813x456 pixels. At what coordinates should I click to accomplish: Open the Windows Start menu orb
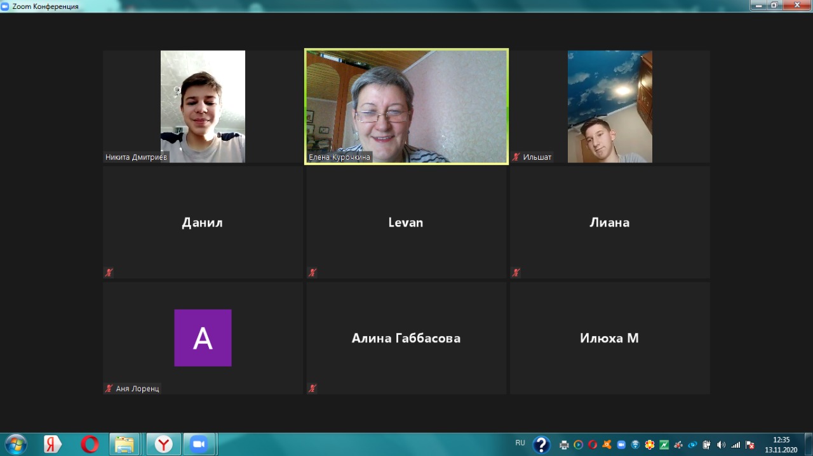tap(15, 444)
